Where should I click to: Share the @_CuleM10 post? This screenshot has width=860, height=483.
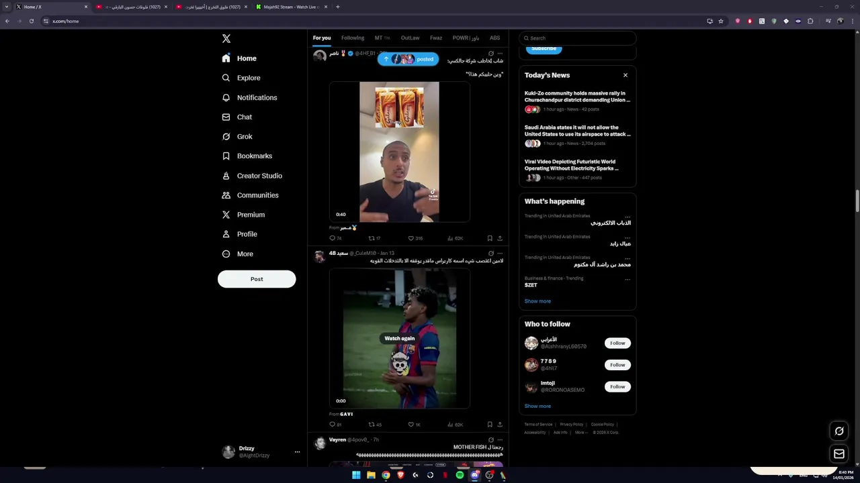pyautogui.click(x=499, y=425)
